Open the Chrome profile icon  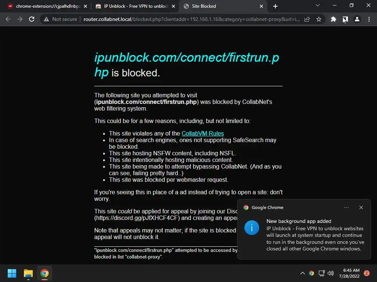[x=357, y=19]
